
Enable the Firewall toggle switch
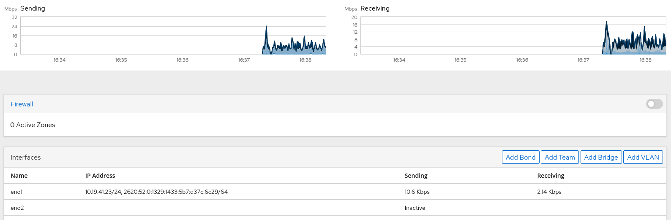[654, 104]
